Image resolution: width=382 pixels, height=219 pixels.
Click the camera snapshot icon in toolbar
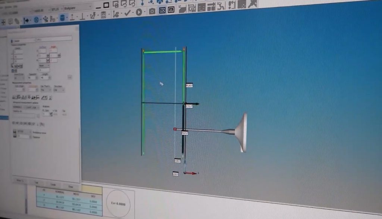tap(152, 11)
